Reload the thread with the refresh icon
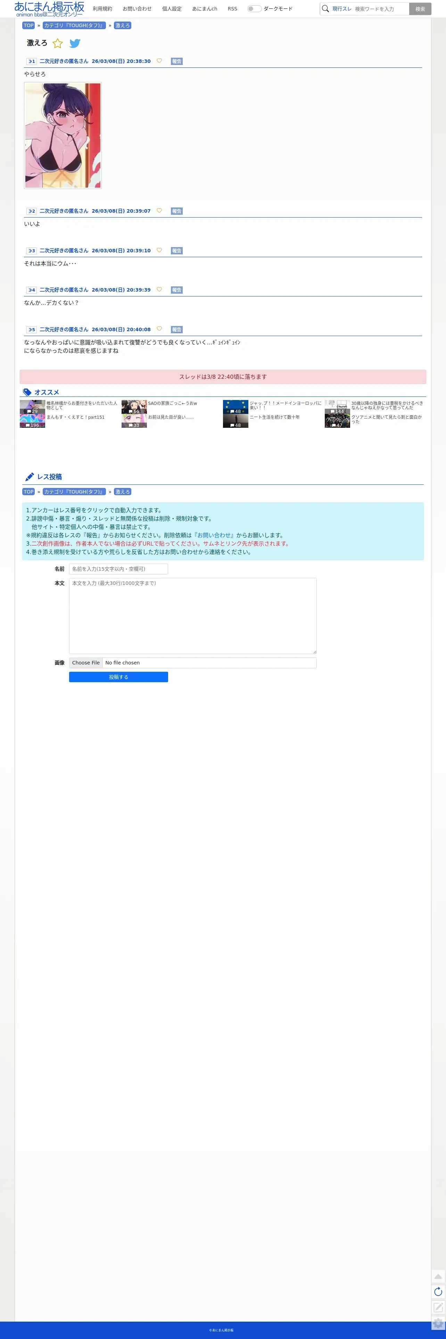 (438, 1292)
